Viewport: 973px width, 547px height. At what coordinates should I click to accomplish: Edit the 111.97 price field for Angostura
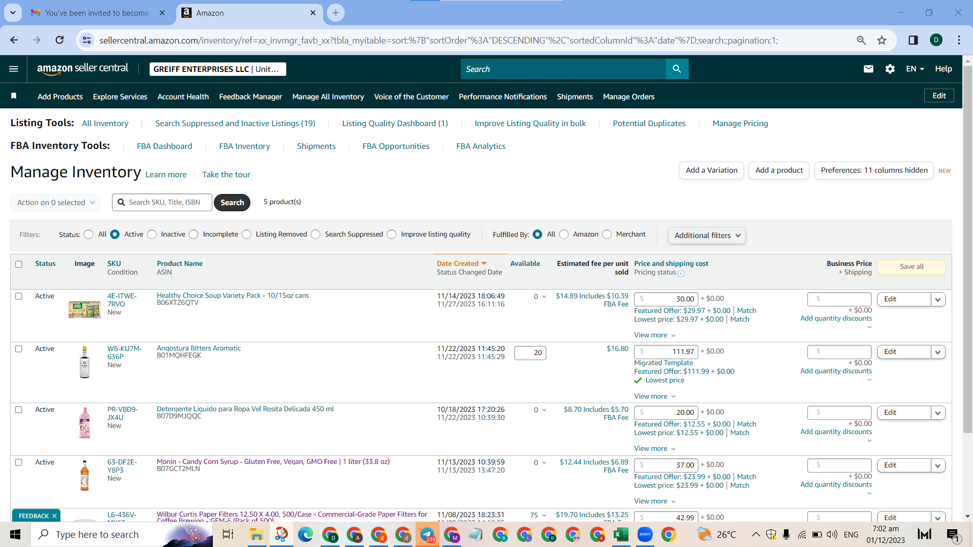coord(666,351)
